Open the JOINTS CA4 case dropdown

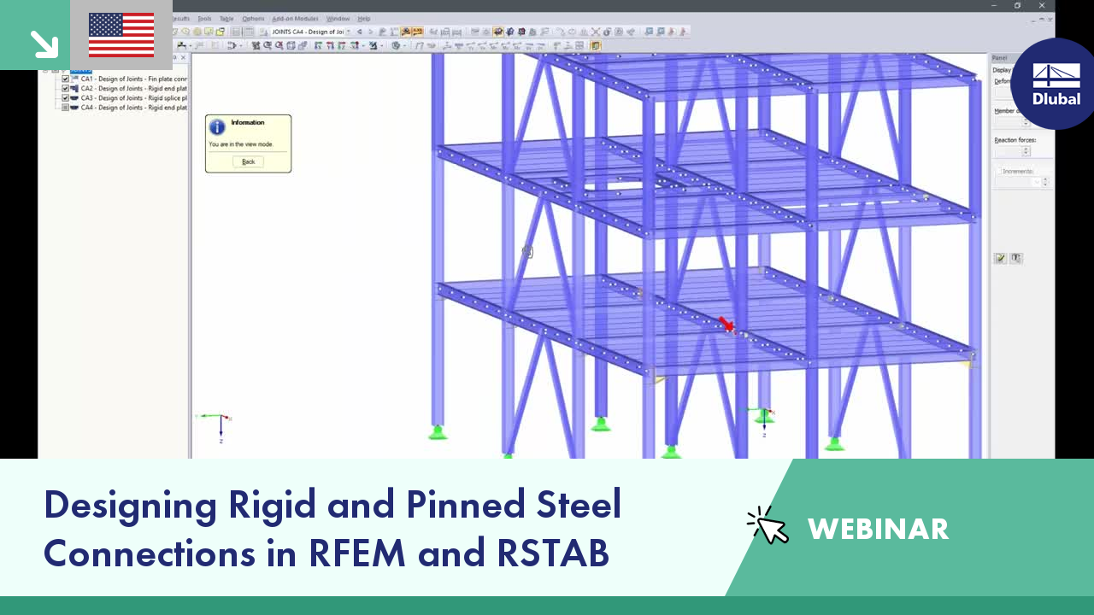[350, 32]
